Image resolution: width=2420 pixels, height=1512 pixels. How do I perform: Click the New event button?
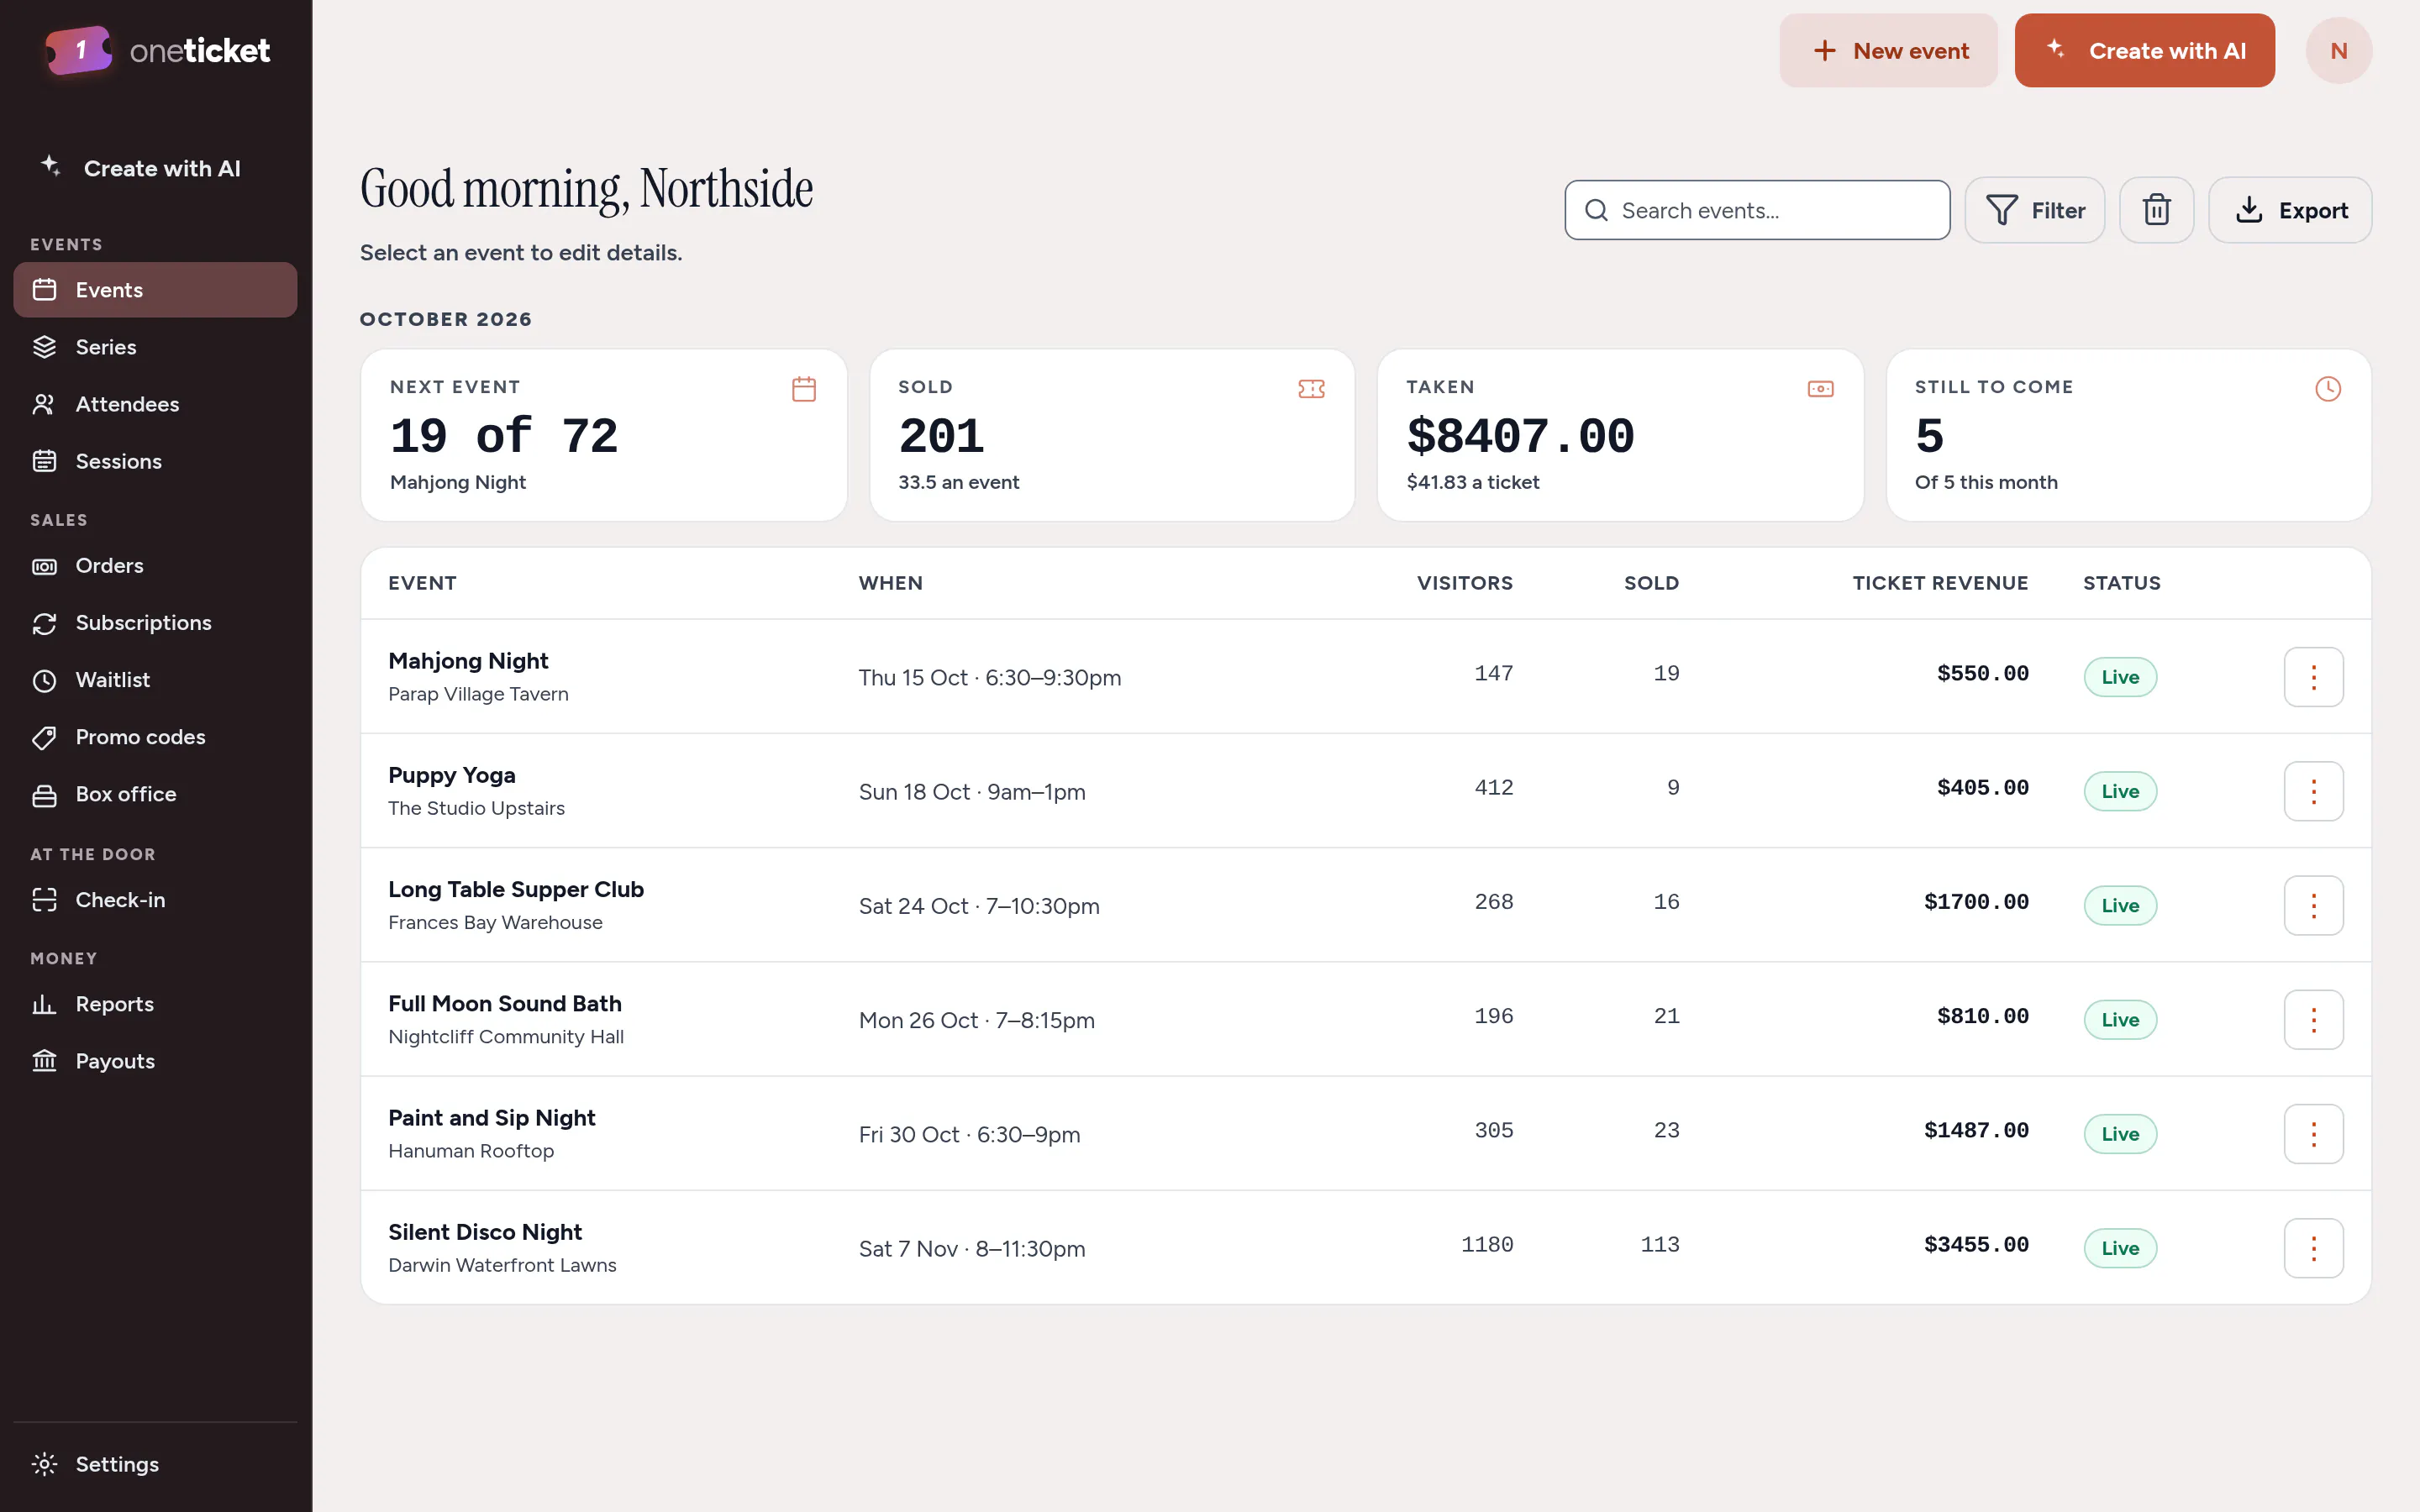tap(1888, 50)
